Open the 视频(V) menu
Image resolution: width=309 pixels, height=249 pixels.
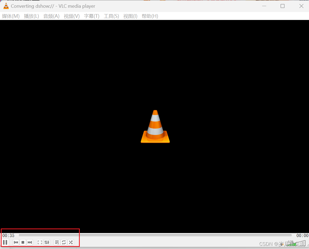click(72, 16)
